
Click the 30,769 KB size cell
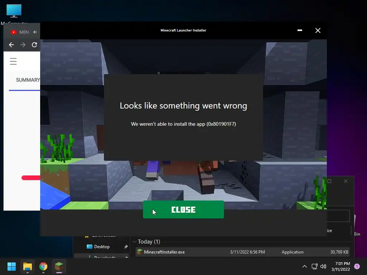[339, 252]
